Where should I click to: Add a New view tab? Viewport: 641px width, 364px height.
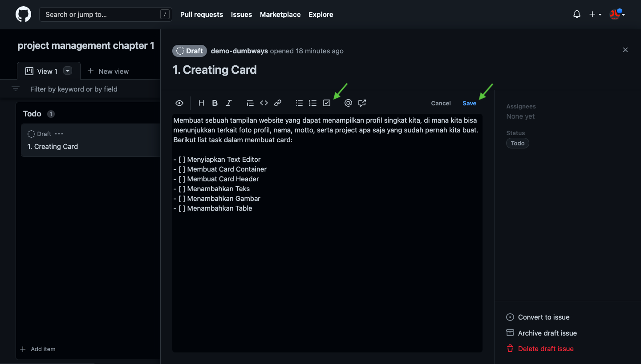pos(108,71)
